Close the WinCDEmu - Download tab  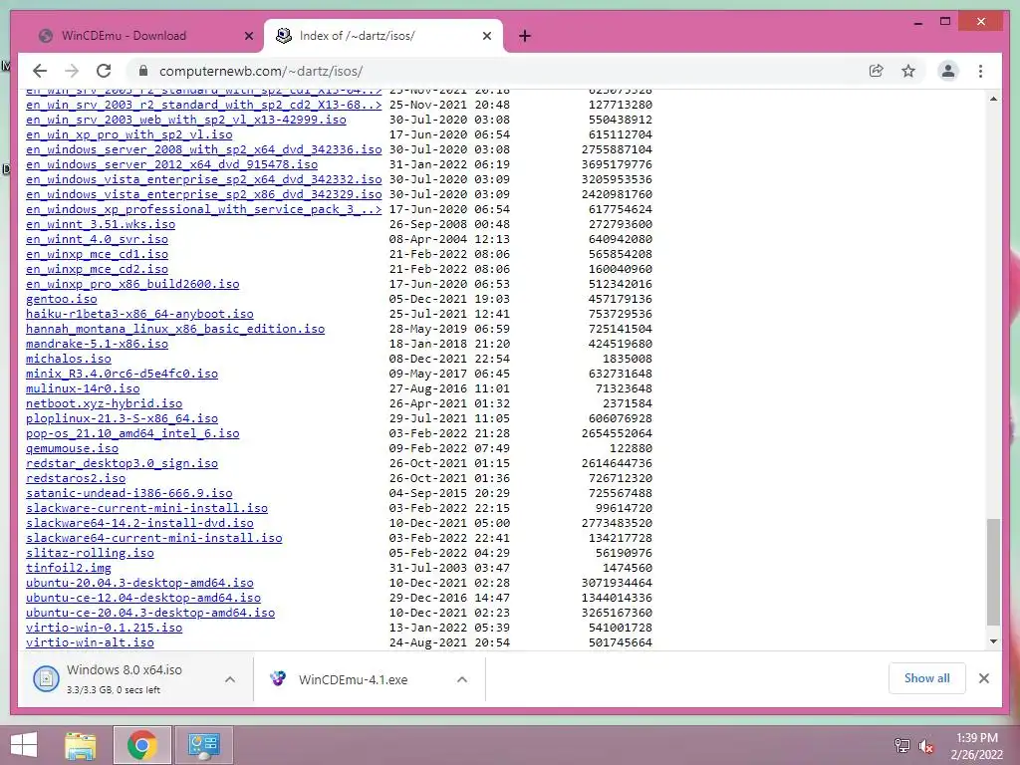248,36
